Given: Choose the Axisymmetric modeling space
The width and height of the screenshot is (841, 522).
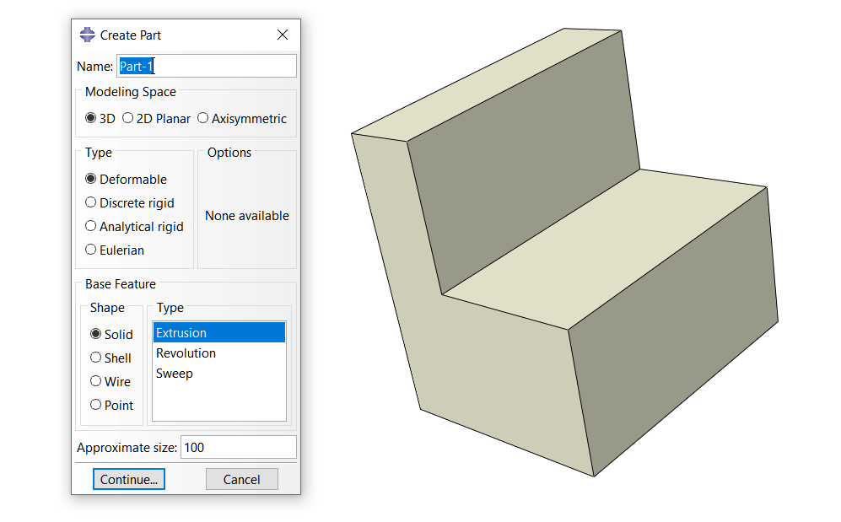Looking at the screenshot, I should pos(202,118).
